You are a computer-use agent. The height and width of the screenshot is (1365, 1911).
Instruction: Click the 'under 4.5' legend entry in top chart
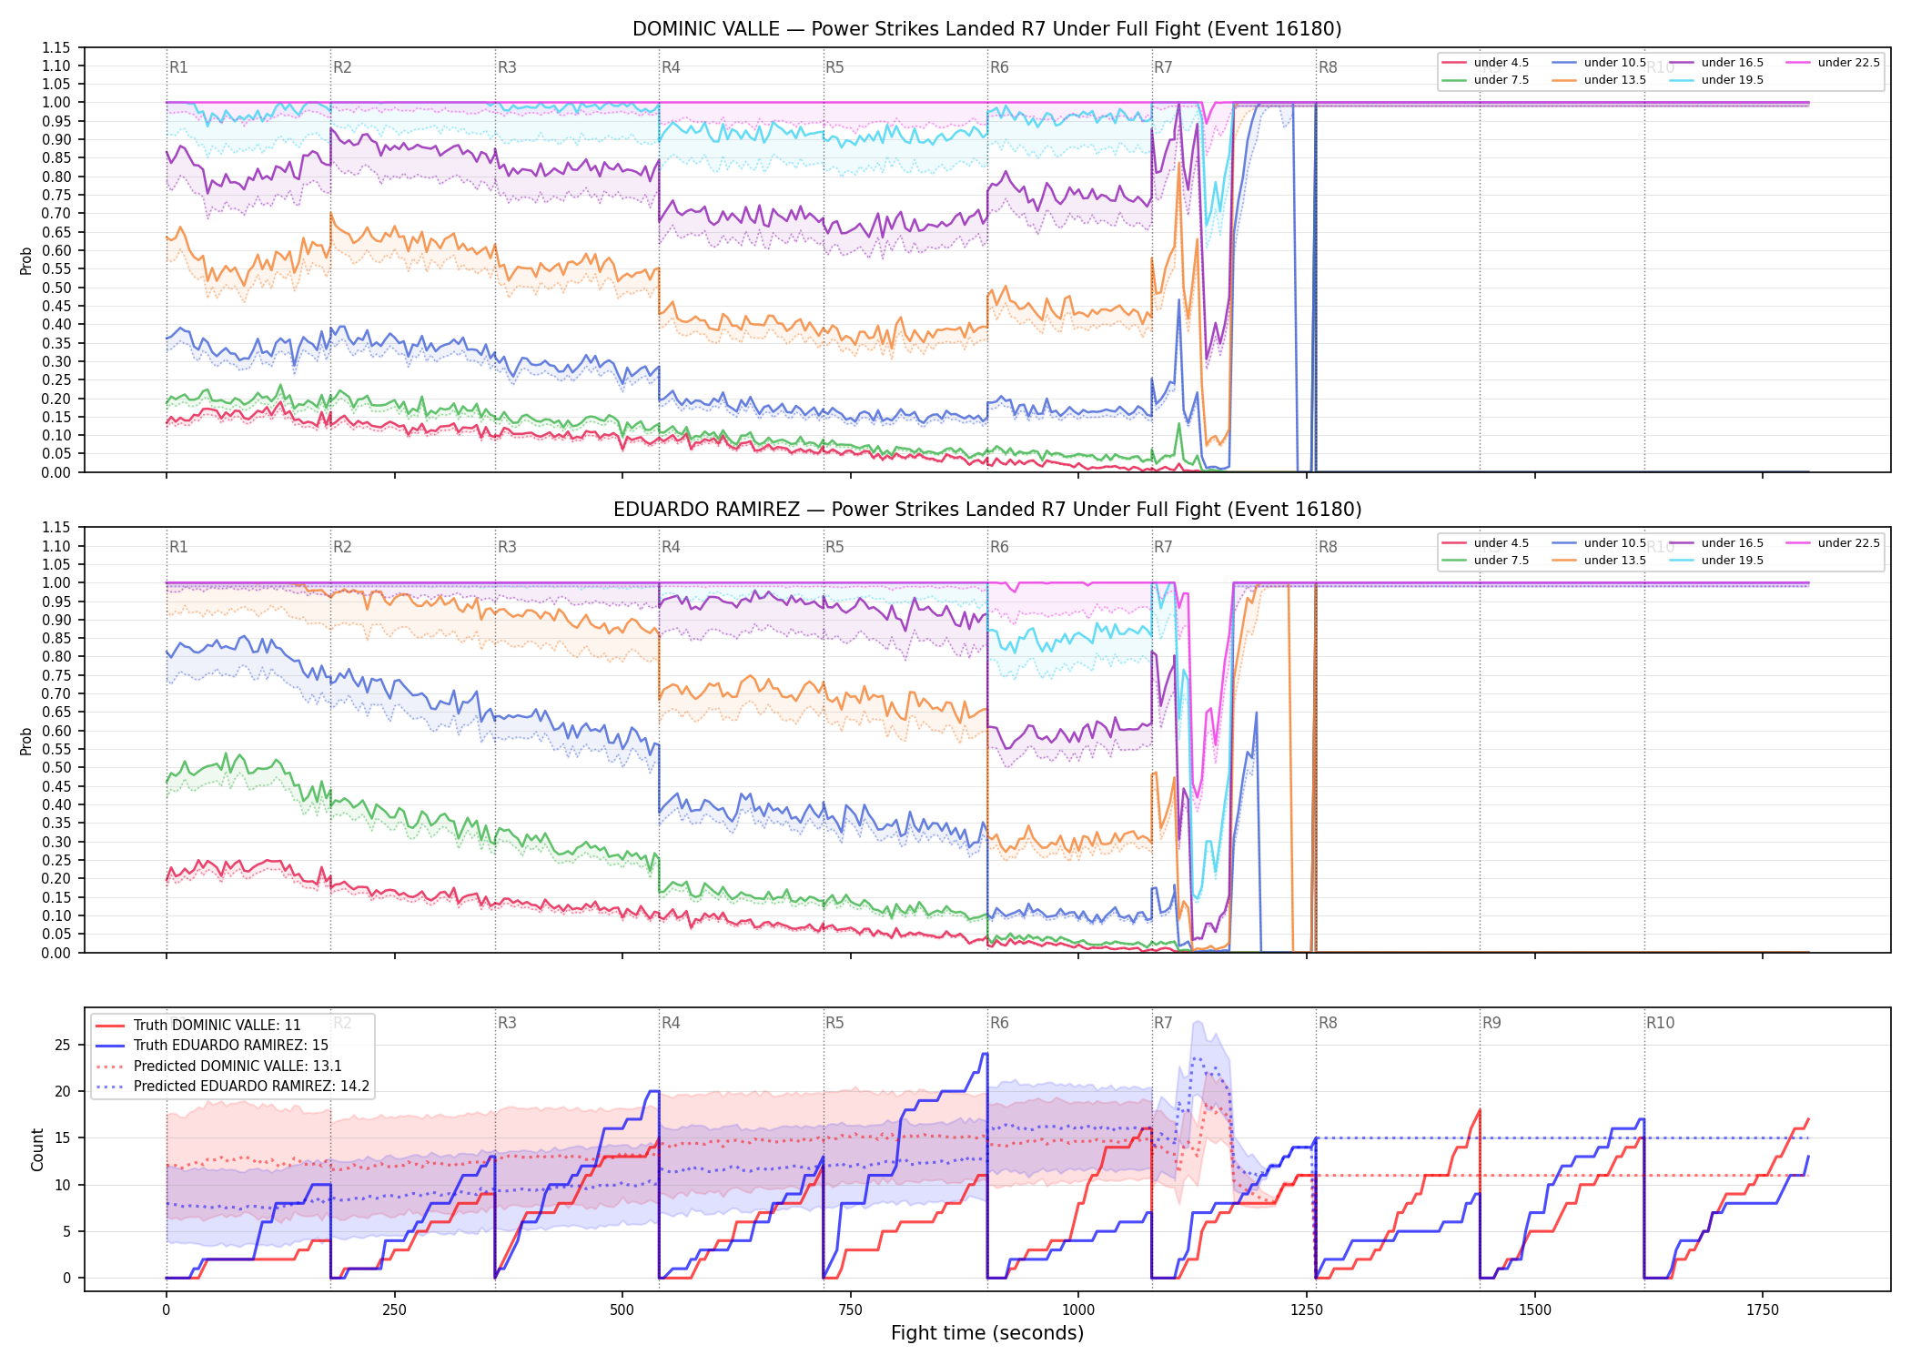[1485, 63]
